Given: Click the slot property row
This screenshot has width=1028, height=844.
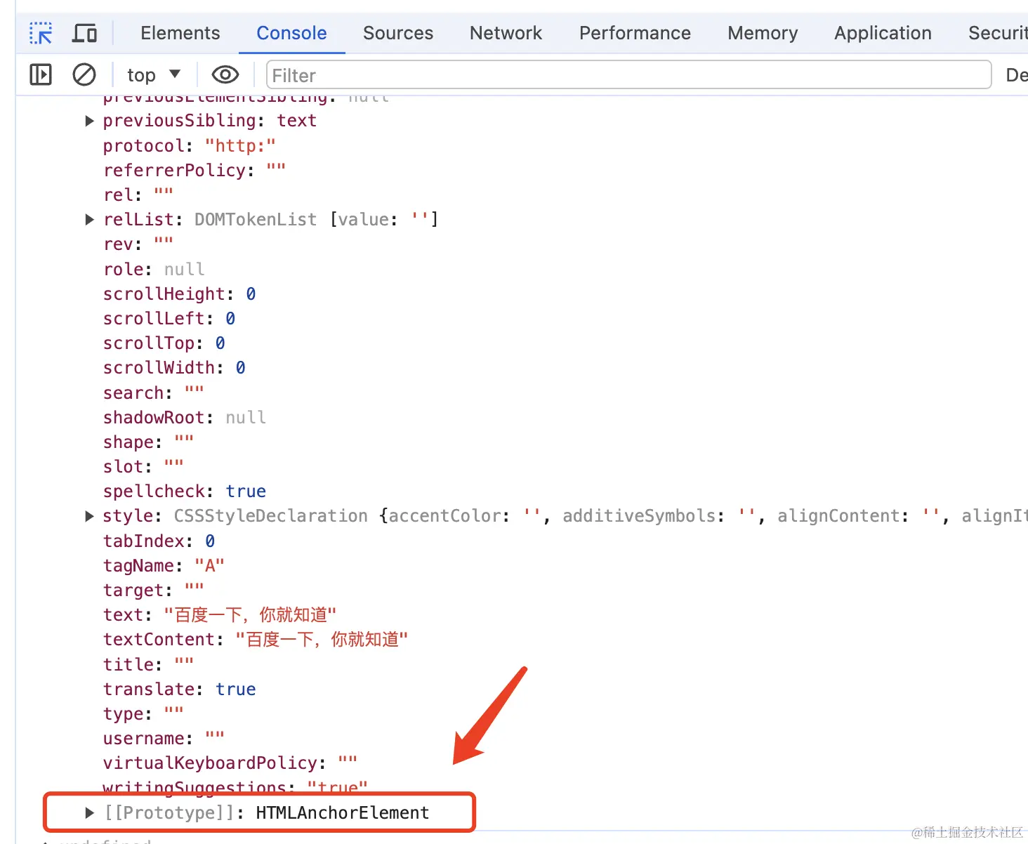Looking at the screenshot, I should (143, 466).
